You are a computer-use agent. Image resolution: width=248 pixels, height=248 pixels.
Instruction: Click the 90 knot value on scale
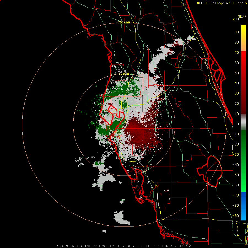click(x=237, y=32)
